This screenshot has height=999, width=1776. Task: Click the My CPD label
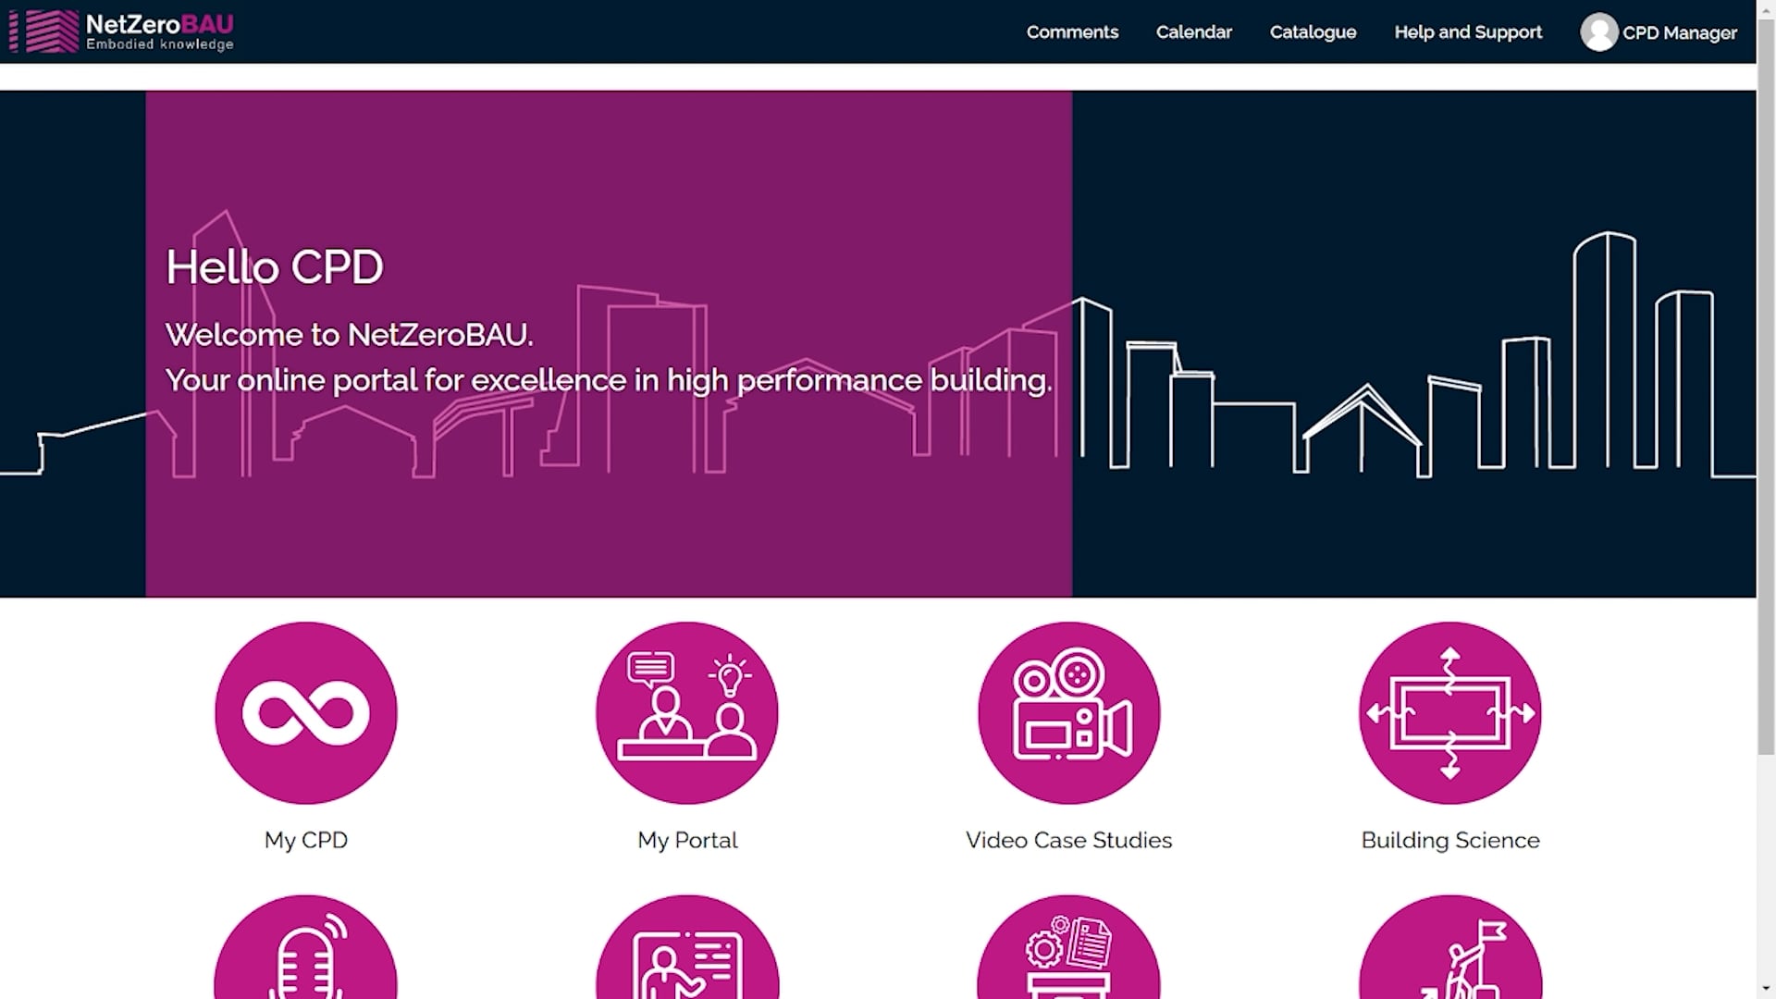tap(306, 840)
